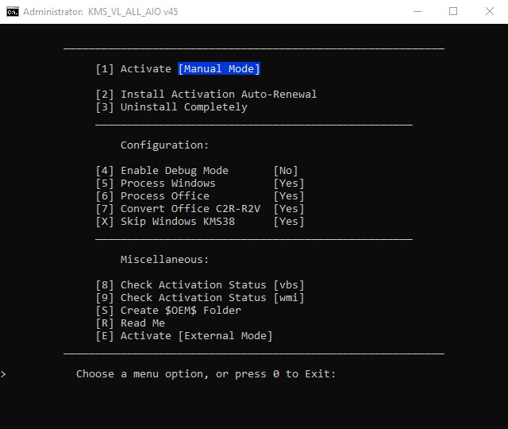Click '[Yes]' value beside Process Office
508x429 pixels.
point(289,196)
